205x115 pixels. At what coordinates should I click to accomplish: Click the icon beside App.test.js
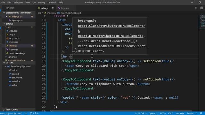pyautogui.click(x=7, y=38)
